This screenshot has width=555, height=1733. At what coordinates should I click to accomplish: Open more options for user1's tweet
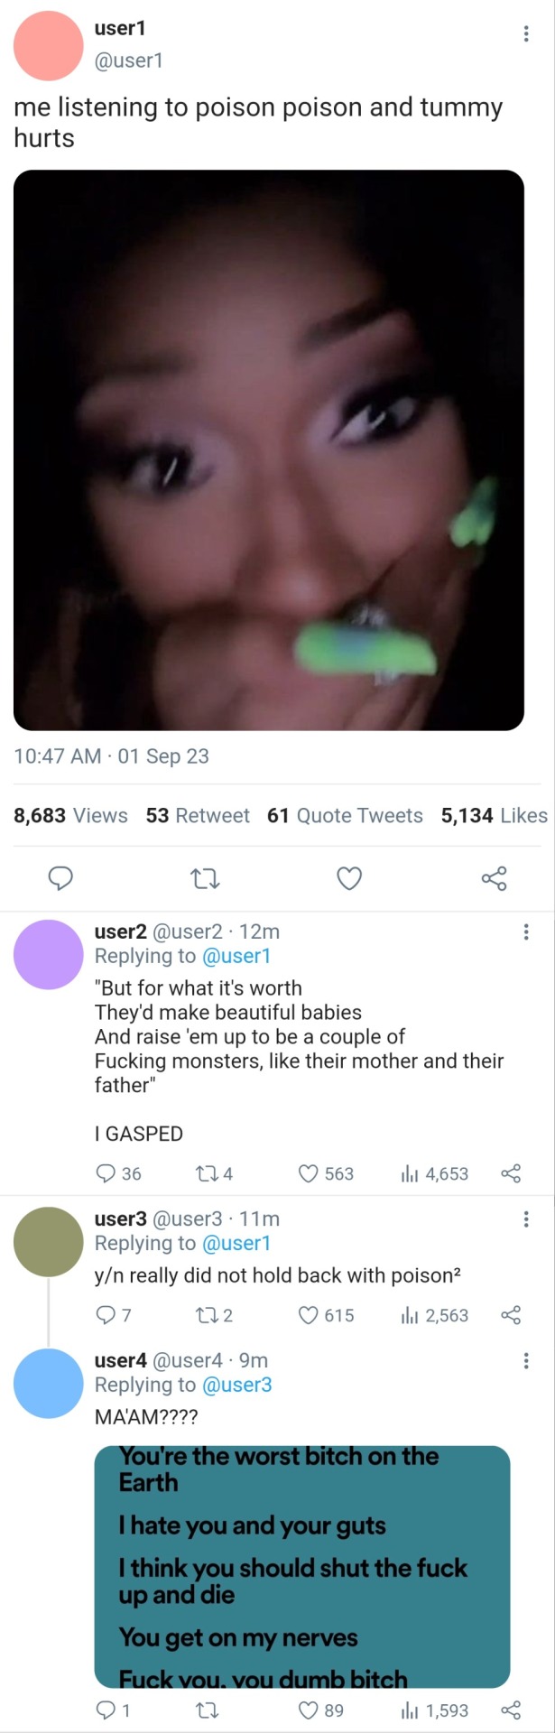coord(526,34)
